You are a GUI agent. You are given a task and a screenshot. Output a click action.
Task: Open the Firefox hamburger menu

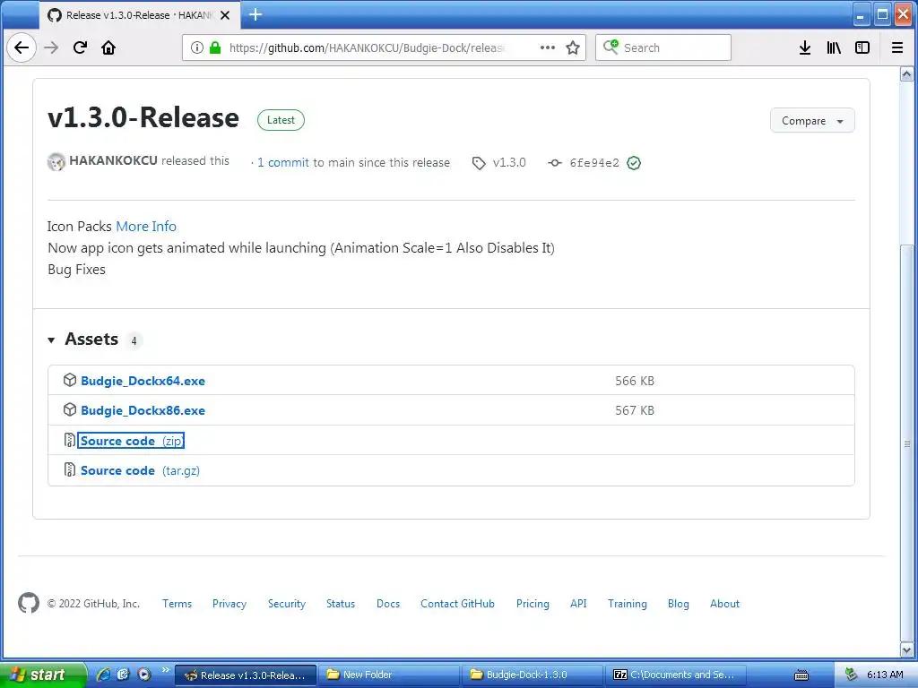point(896,47)
